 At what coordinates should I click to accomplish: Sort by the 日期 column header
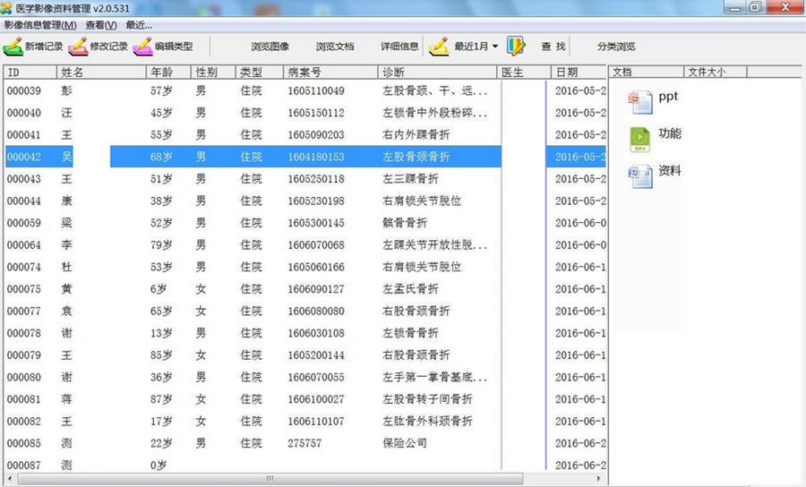[579, 73]
